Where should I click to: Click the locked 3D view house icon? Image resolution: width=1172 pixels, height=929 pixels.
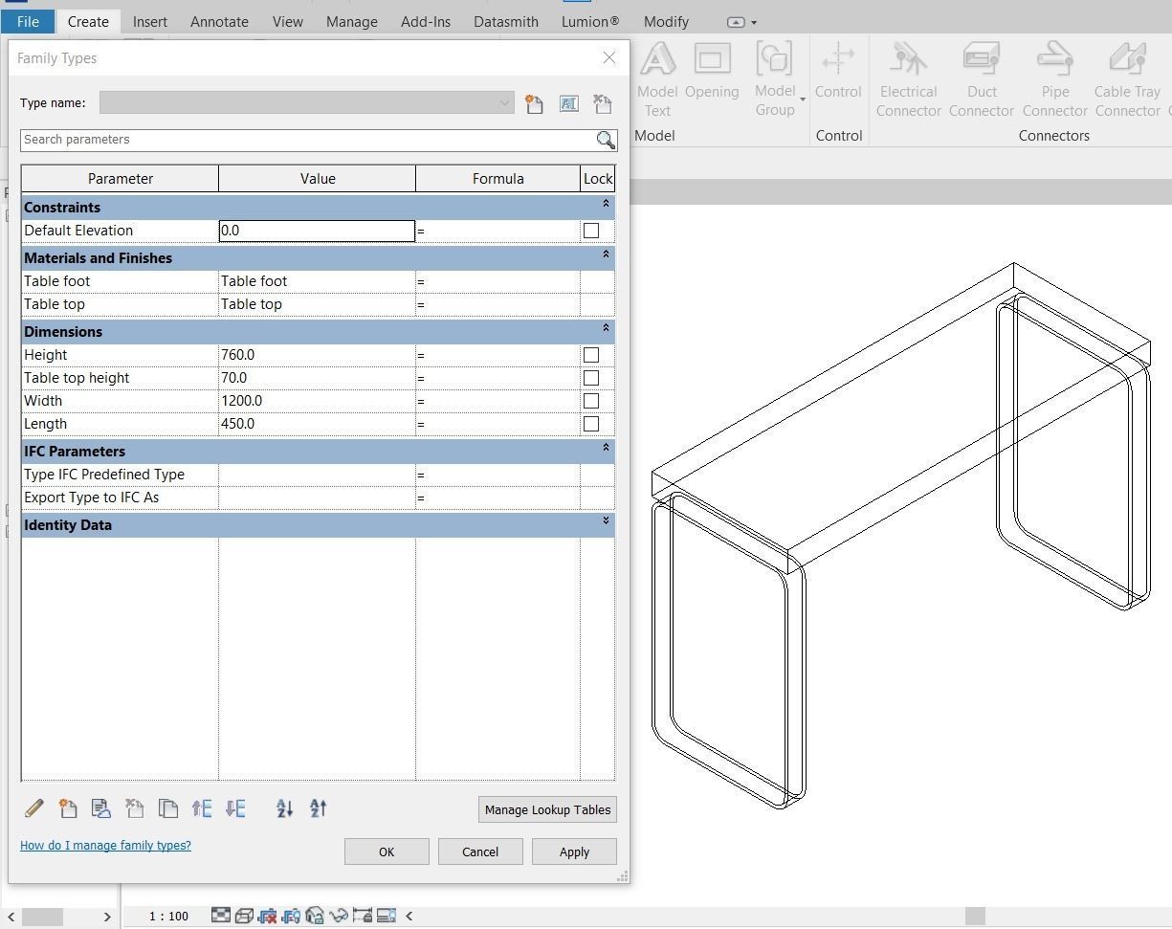click(x=315, y=916)
